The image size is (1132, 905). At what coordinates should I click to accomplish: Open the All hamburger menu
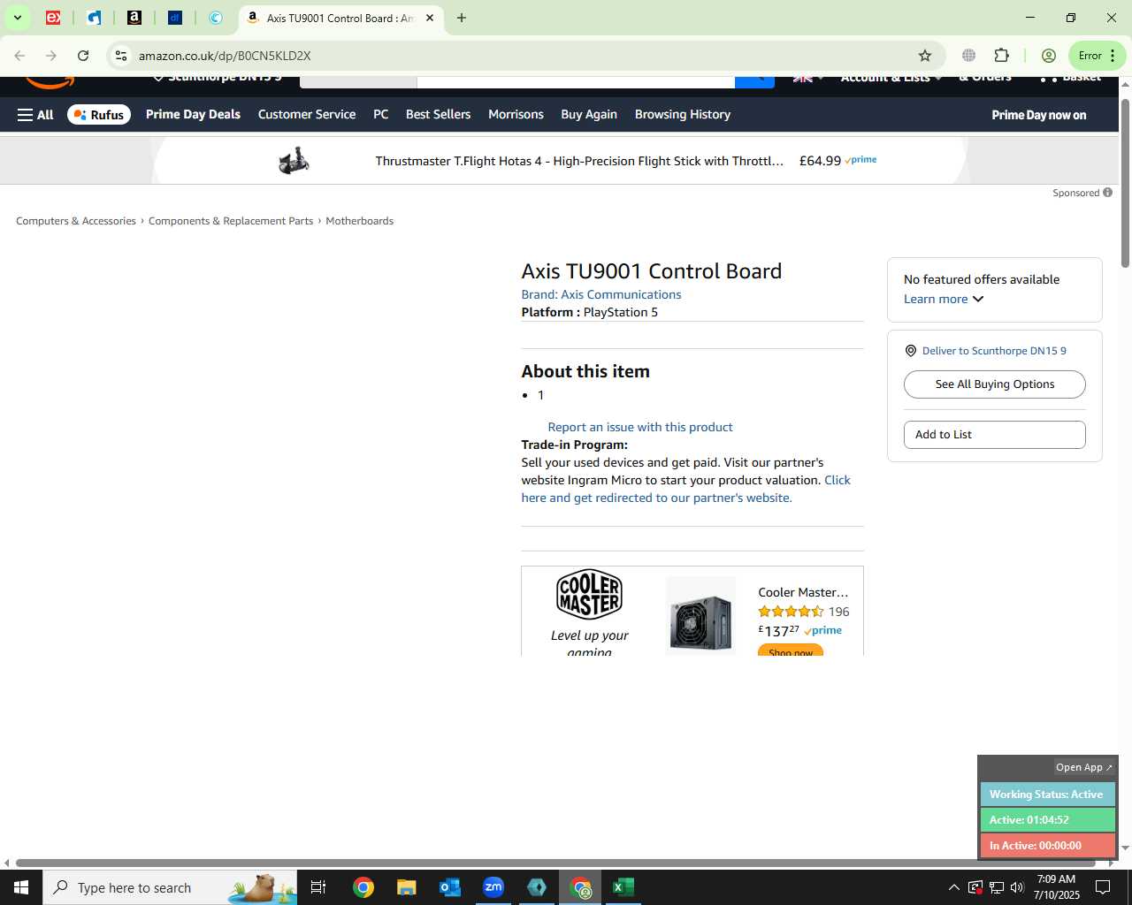coord(35,115)
